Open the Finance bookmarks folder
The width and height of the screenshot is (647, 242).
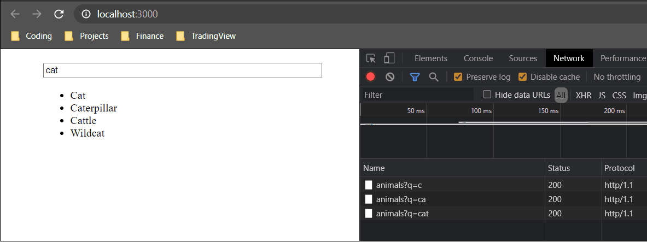(142, 36)
